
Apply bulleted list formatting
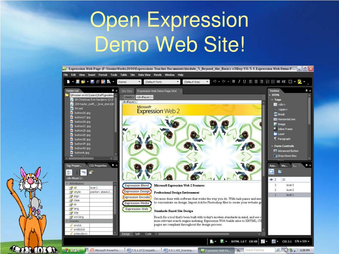click(273, 82)
